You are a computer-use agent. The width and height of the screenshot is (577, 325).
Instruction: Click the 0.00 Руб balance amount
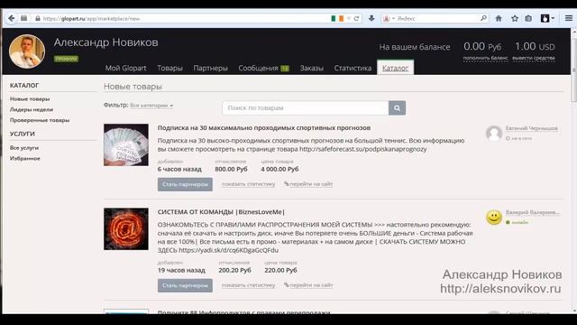(482, 46)
